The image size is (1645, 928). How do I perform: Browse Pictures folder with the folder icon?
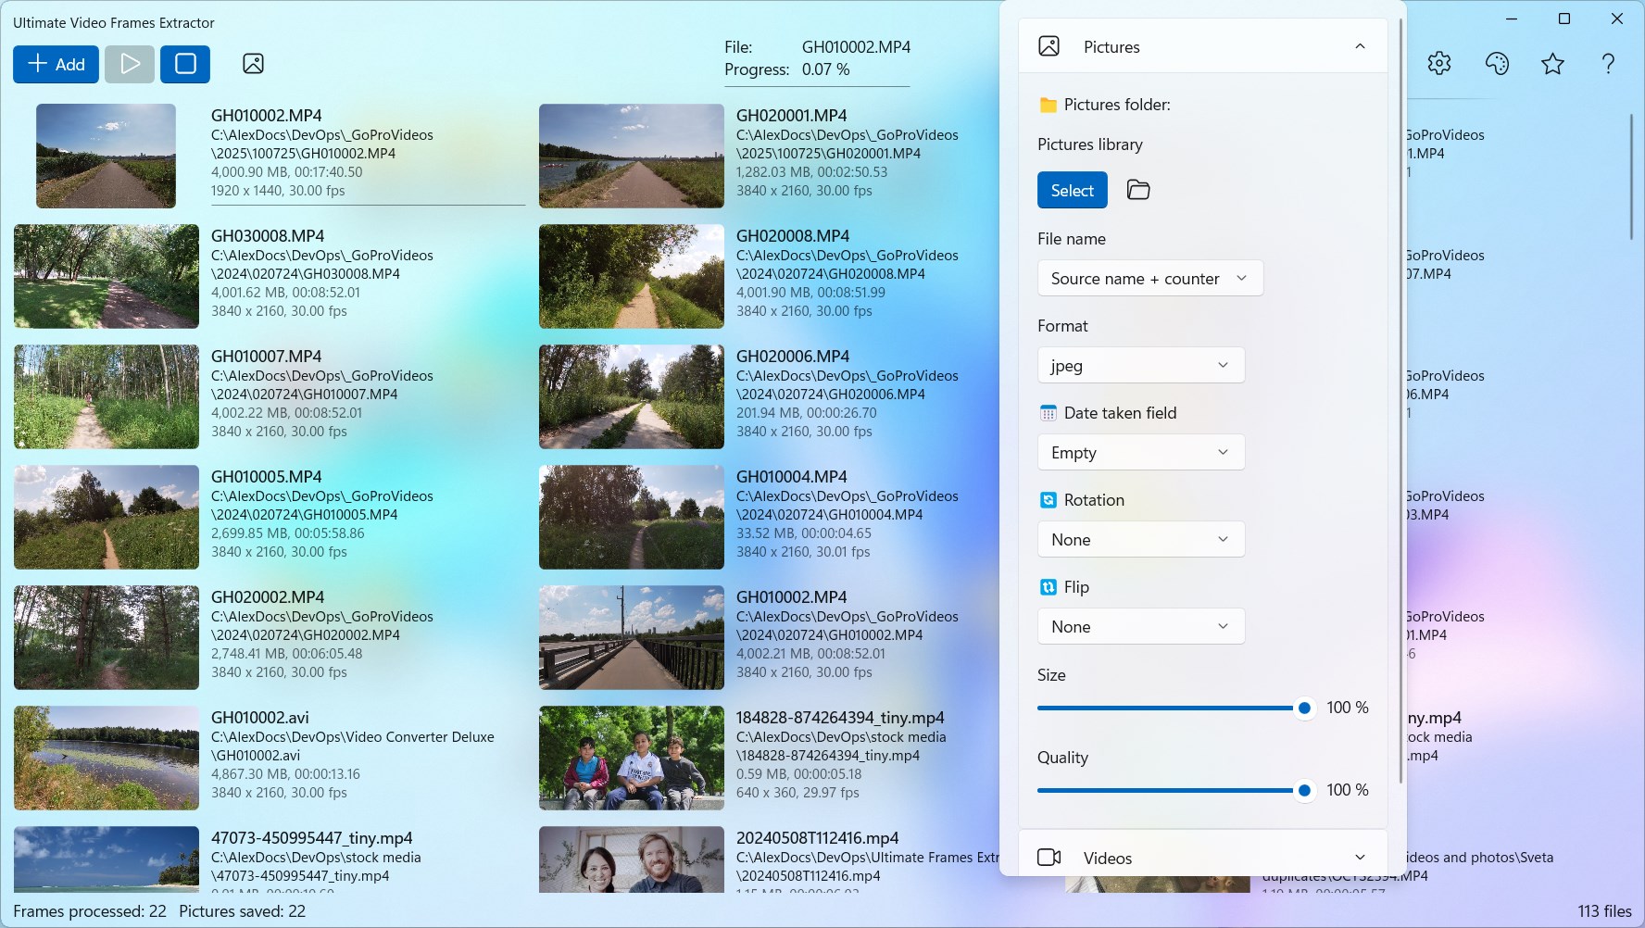click(1137, 190)
